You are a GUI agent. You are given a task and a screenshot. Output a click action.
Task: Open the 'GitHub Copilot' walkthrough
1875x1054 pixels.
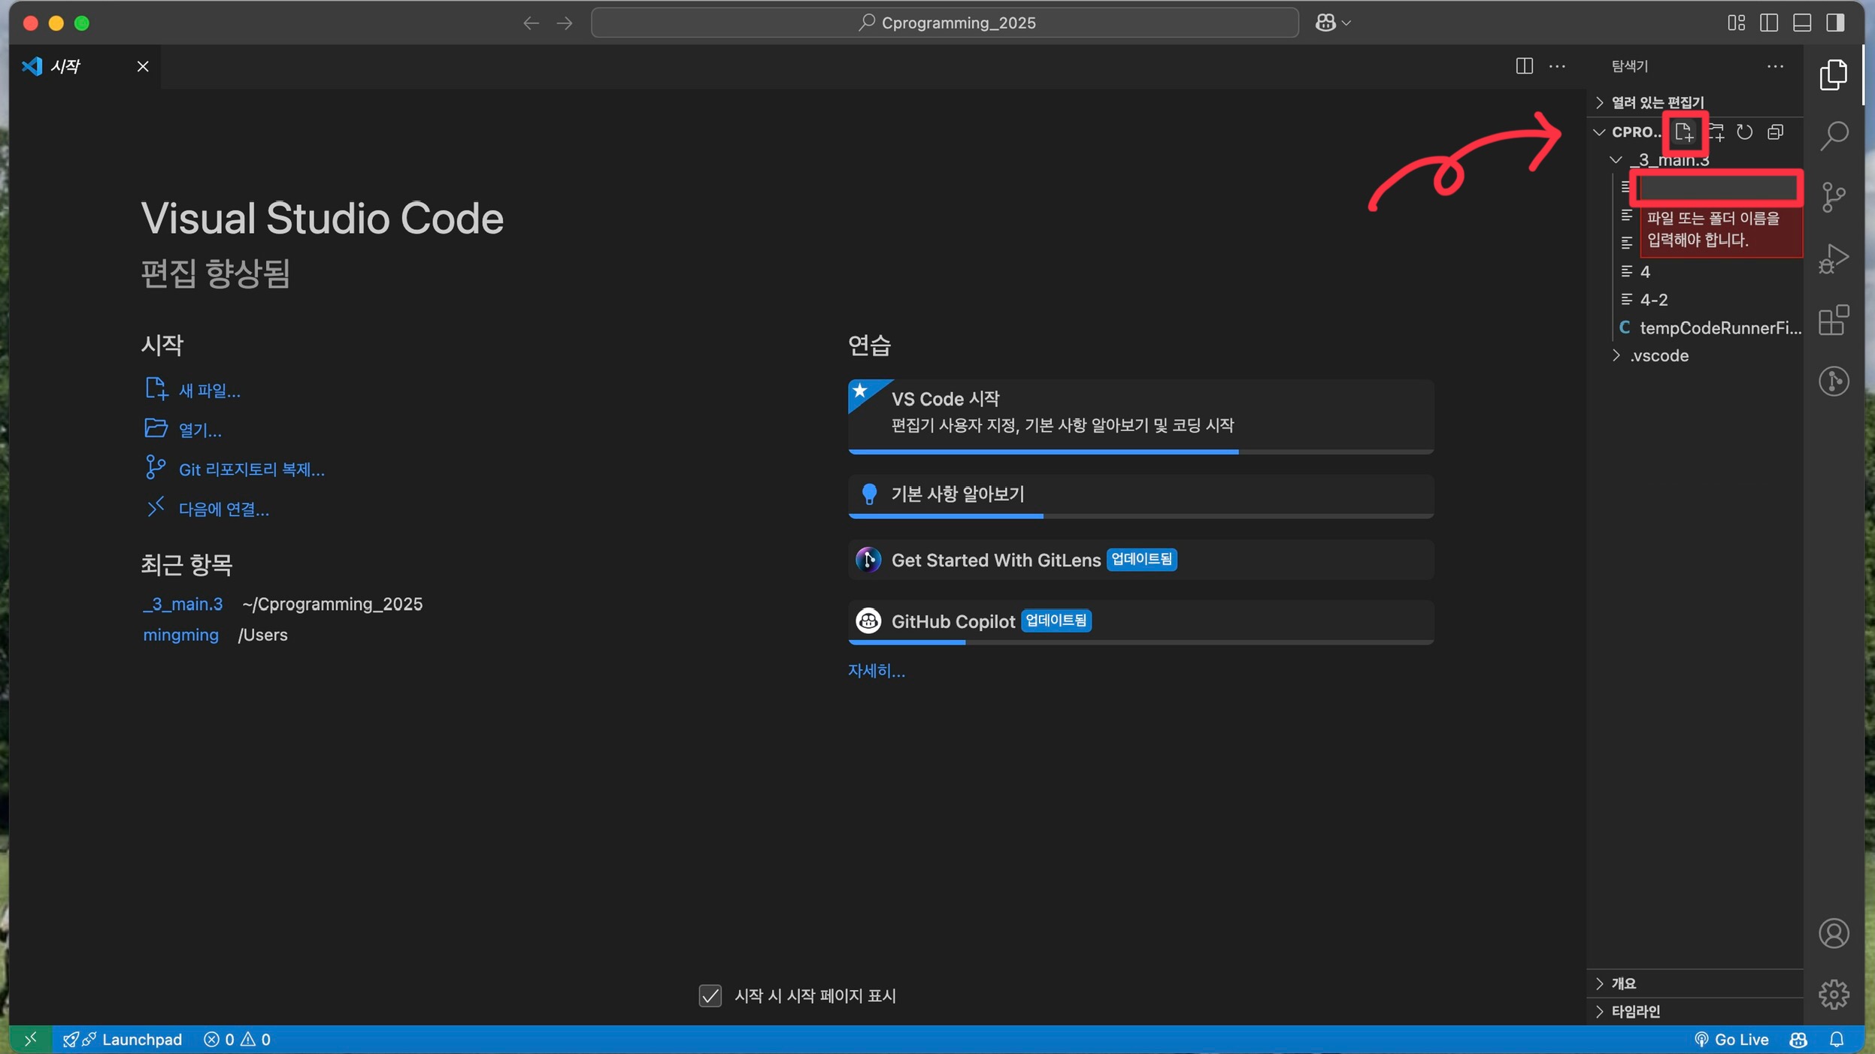pyautogui.click(x=1140, y=622)
